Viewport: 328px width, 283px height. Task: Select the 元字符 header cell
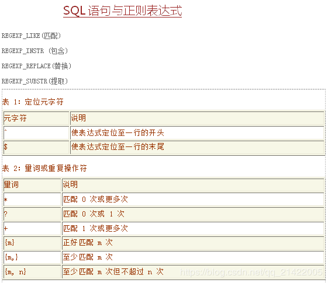click(36, 118)
